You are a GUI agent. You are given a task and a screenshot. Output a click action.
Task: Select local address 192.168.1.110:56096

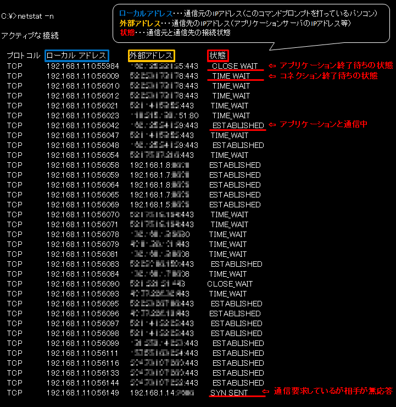(x=83, y=314)
